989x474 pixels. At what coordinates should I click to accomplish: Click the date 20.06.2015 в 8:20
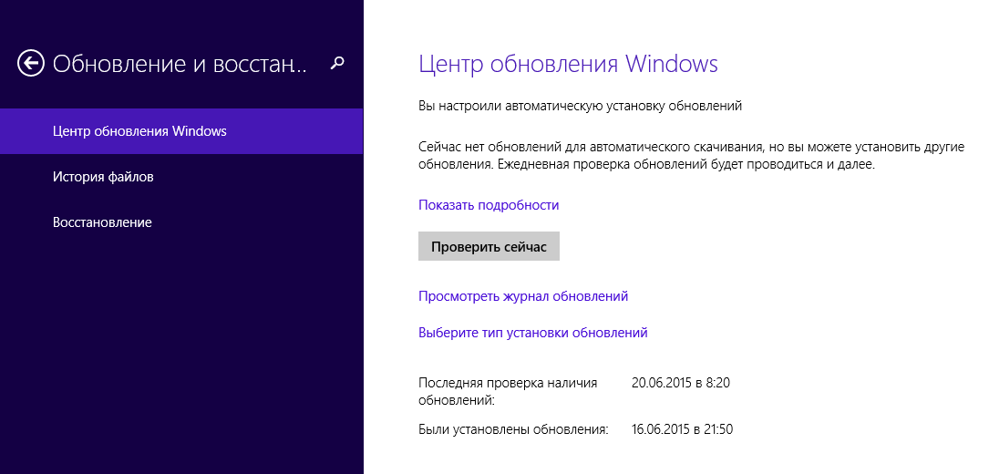[681, 383]
